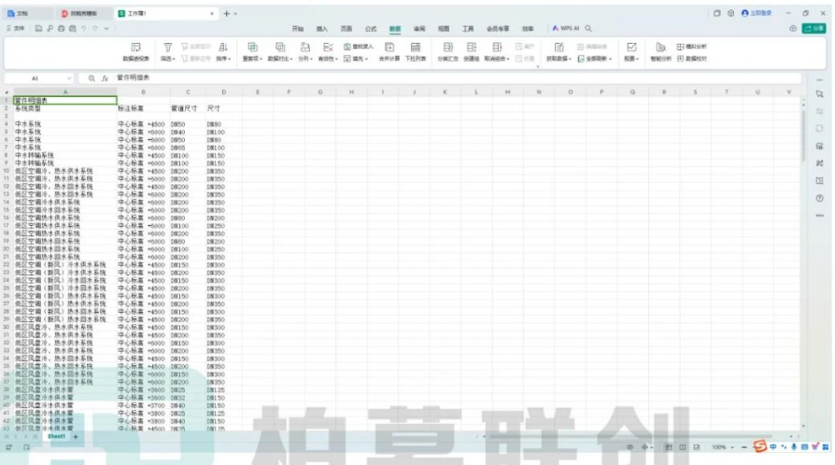
Task: Click the 模拟分析 what-if analysis button
Action: pos(692,47)
